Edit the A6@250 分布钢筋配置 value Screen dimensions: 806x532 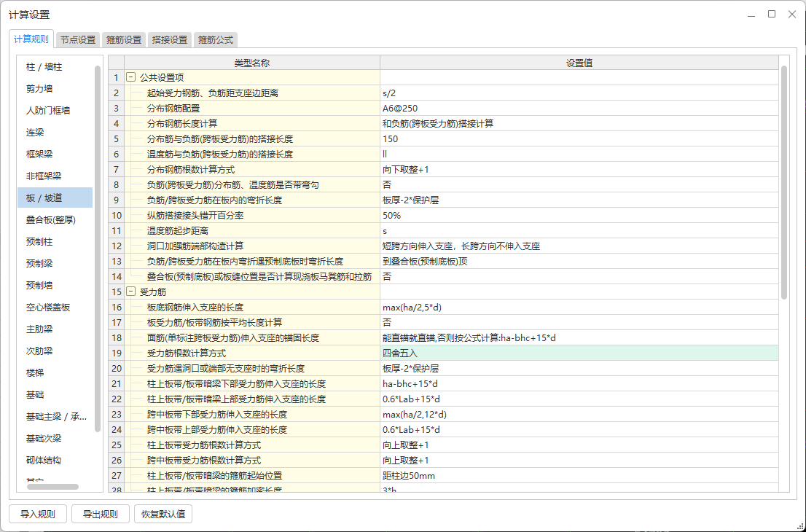(579, 109)
